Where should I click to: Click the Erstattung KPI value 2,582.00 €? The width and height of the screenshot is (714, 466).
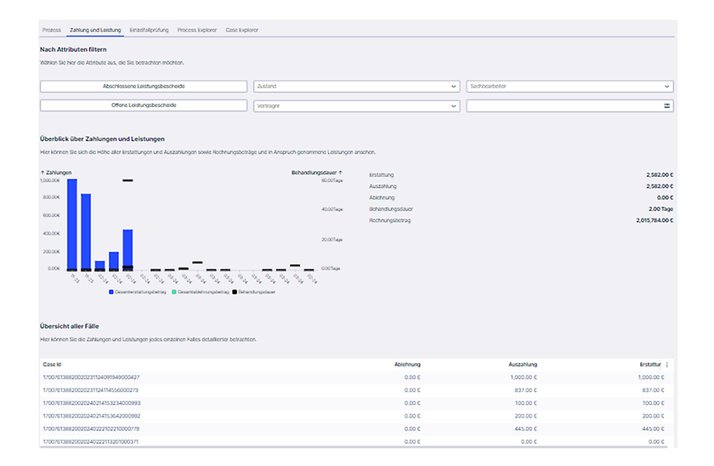pyautogui.click(x=660, y=175)
